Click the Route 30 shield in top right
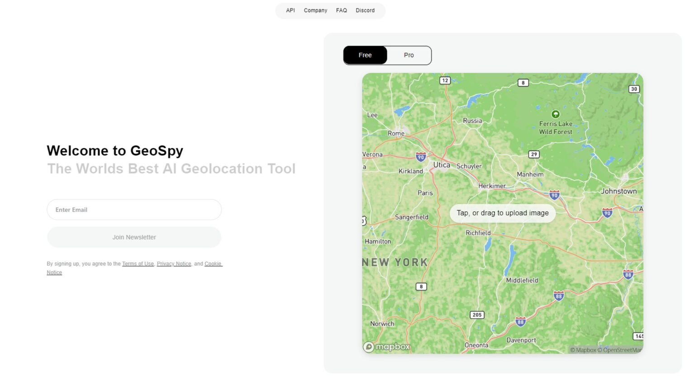This screenshot has height=387, width=695. (633, 89)
